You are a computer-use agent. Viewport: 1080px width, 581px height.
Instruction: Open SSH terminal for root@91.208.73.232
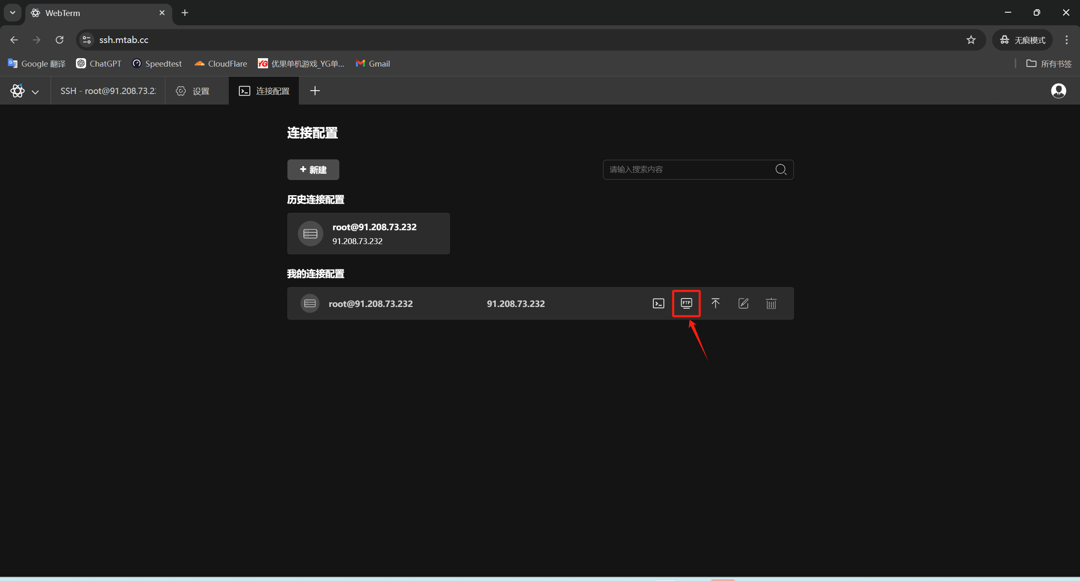coord(658,304)
